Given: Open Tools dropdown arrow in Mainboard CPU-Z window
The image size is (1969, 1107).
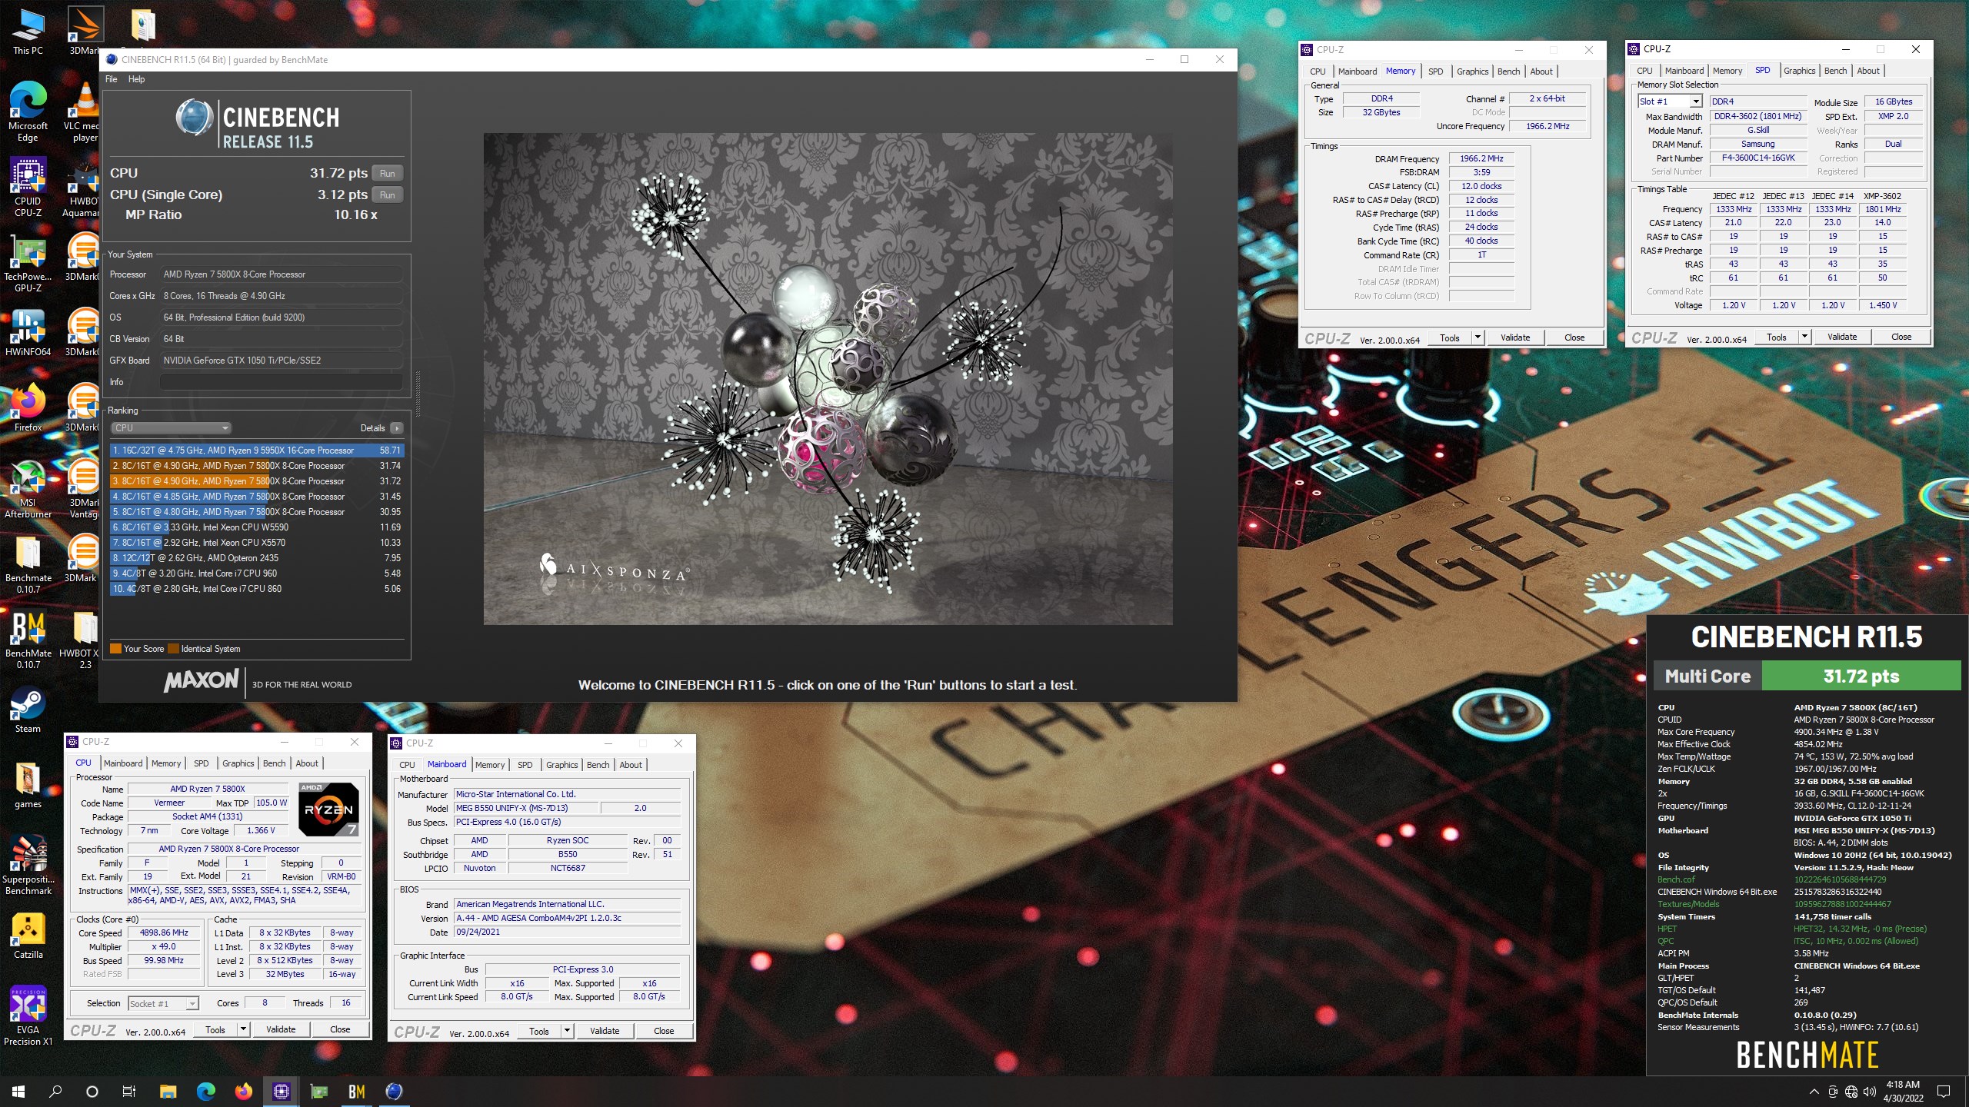Looking at the screenshot, I should point(567,1031).
